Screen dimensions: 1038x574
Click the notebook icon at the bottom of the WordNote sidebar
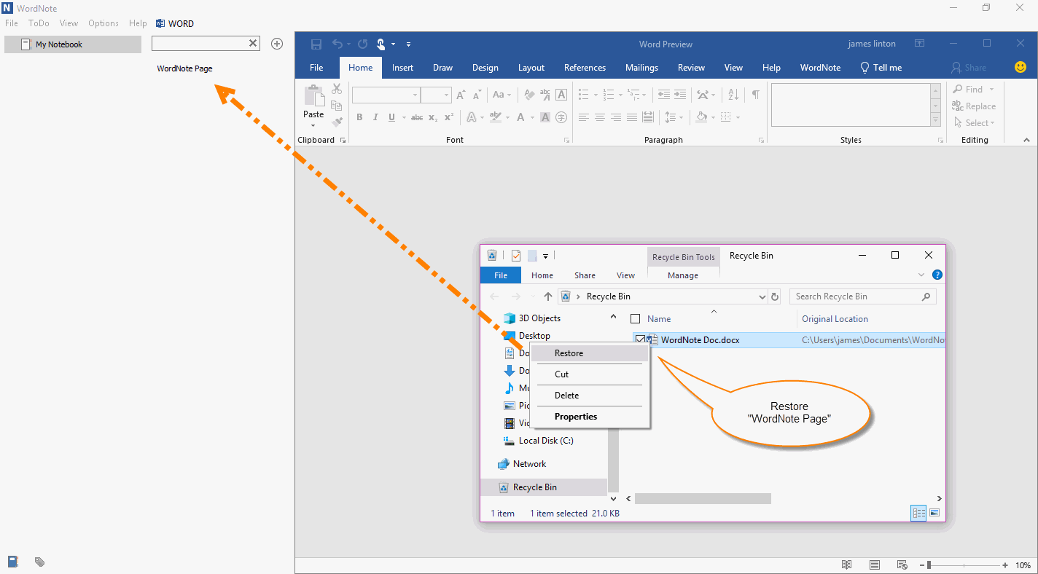[x=13, y=562]
